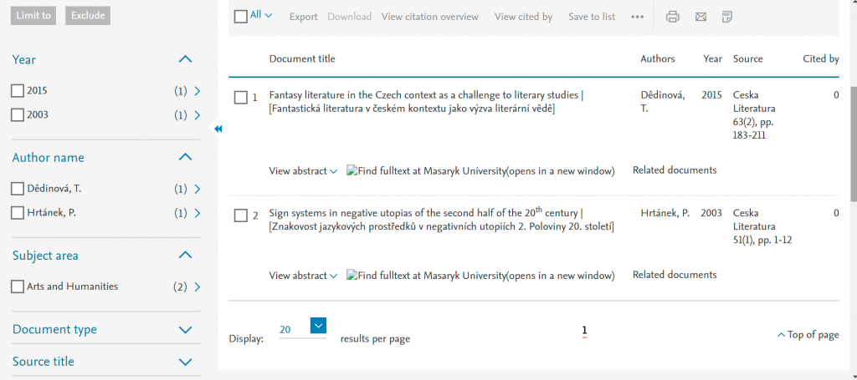Click the create bibliography icon
Image resolution: width=857 pixels, height=380 pixels.
tap(727, 17)
